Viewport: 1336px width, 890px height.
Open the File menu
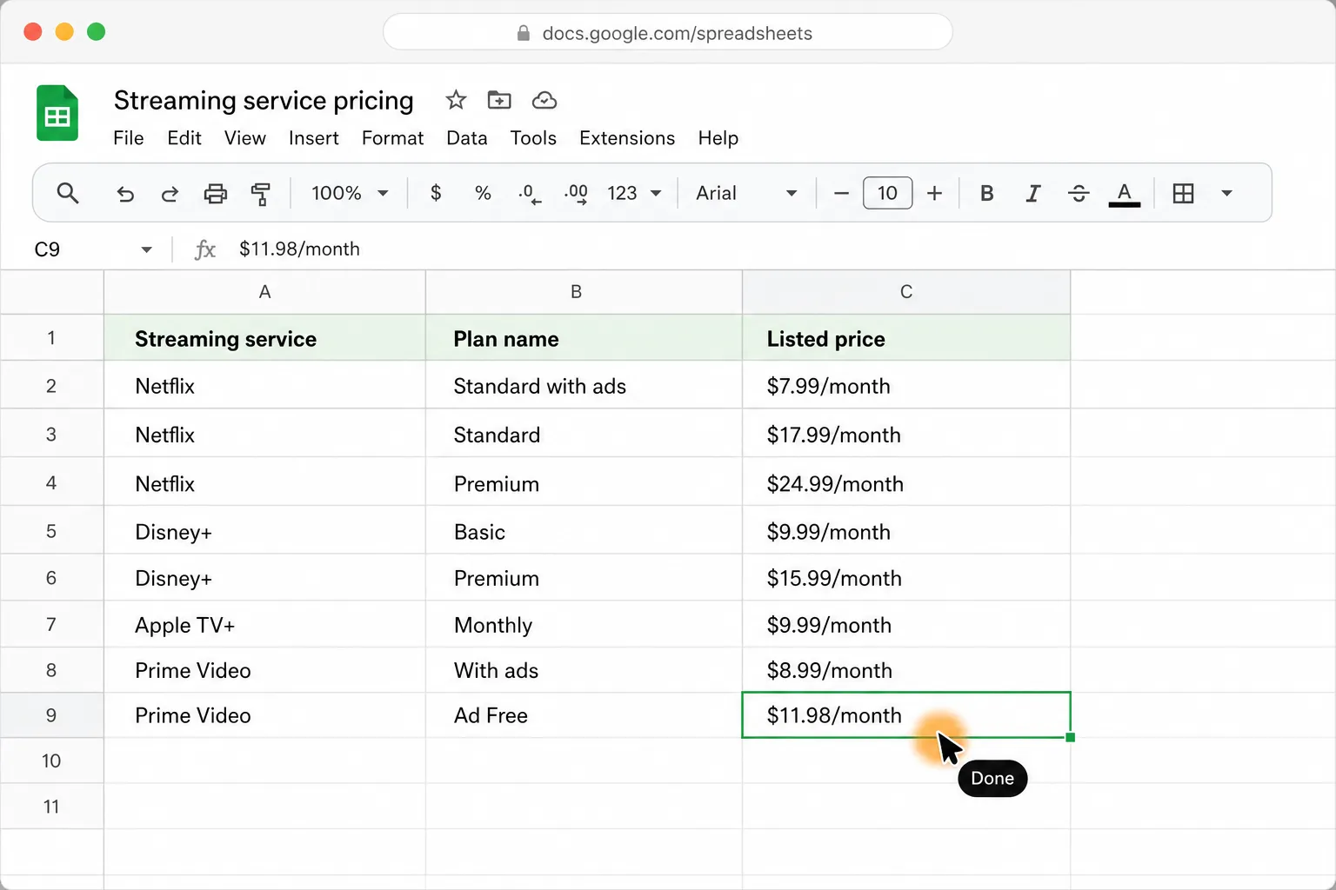pyautogui.click(x=128, y=138)
